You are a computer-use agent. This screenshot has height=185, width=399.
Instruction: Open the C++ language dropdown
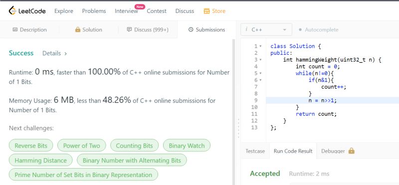coord(266,30)
